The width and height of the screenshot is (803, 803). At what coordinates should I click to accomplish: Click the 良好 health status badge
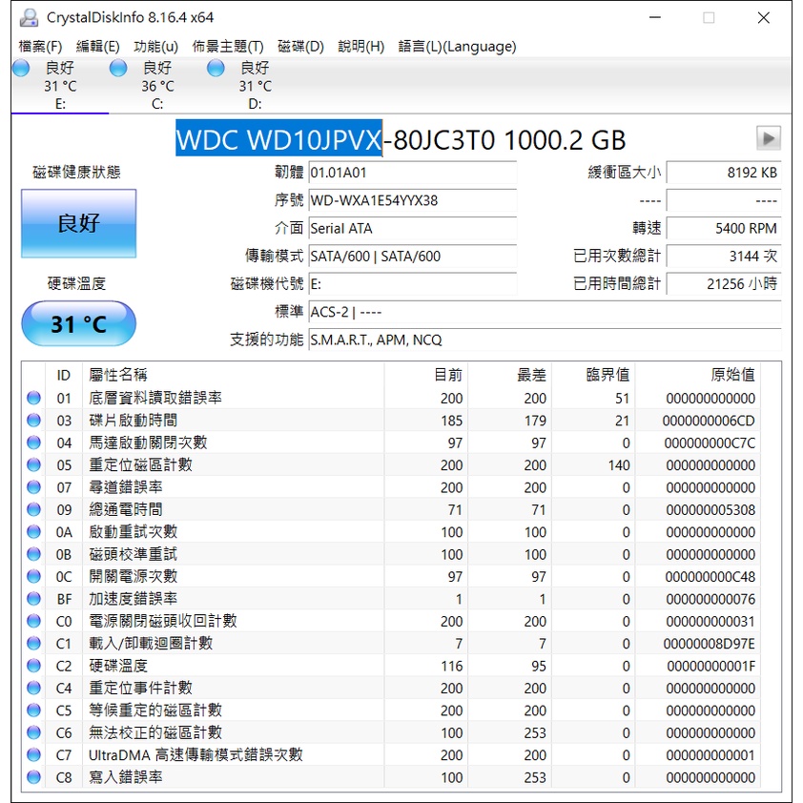point(77,223)
